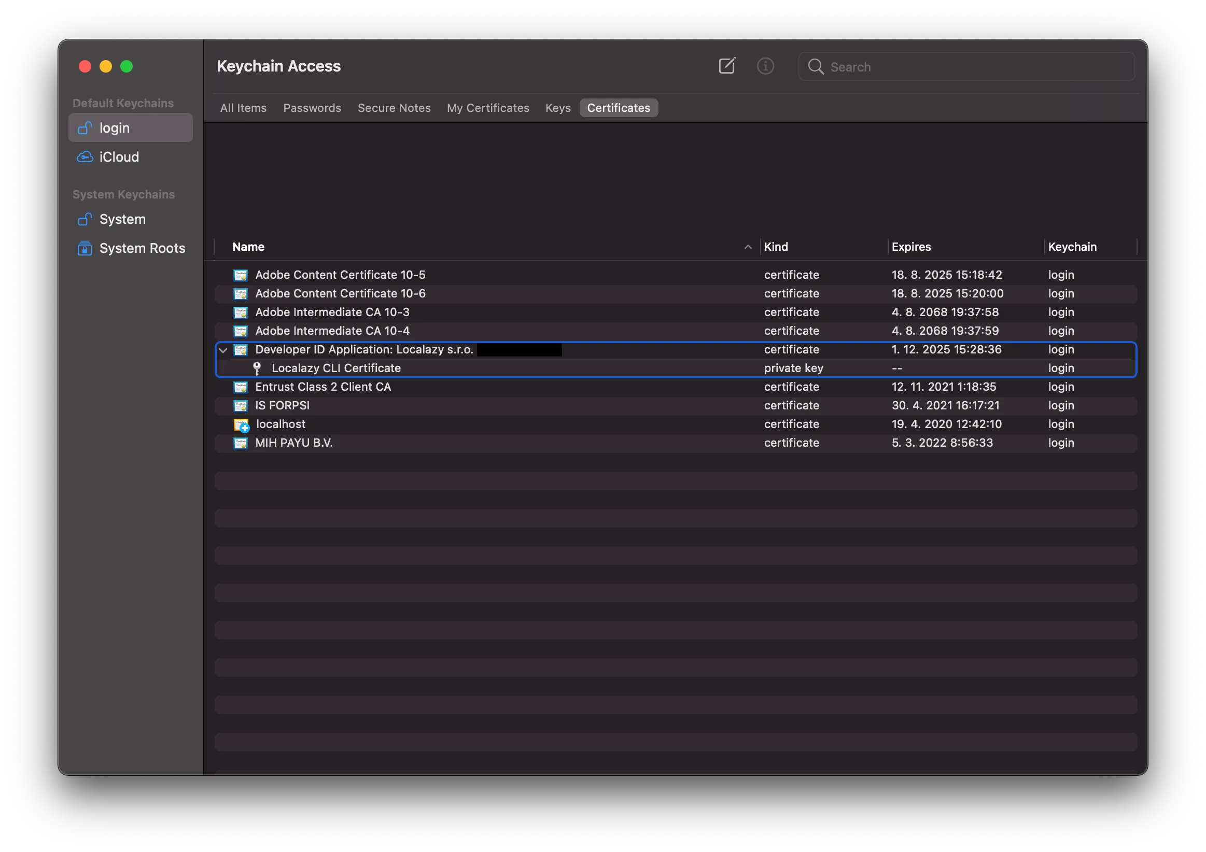1206x852 pixels.
Task: Click the Localazy CLI private key icon
Action: [x=257, y=368]
